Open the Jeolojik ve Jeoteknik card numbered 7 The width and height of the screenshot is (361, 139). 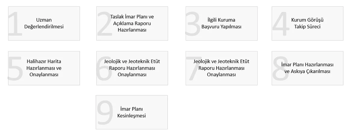click(221, 68)
